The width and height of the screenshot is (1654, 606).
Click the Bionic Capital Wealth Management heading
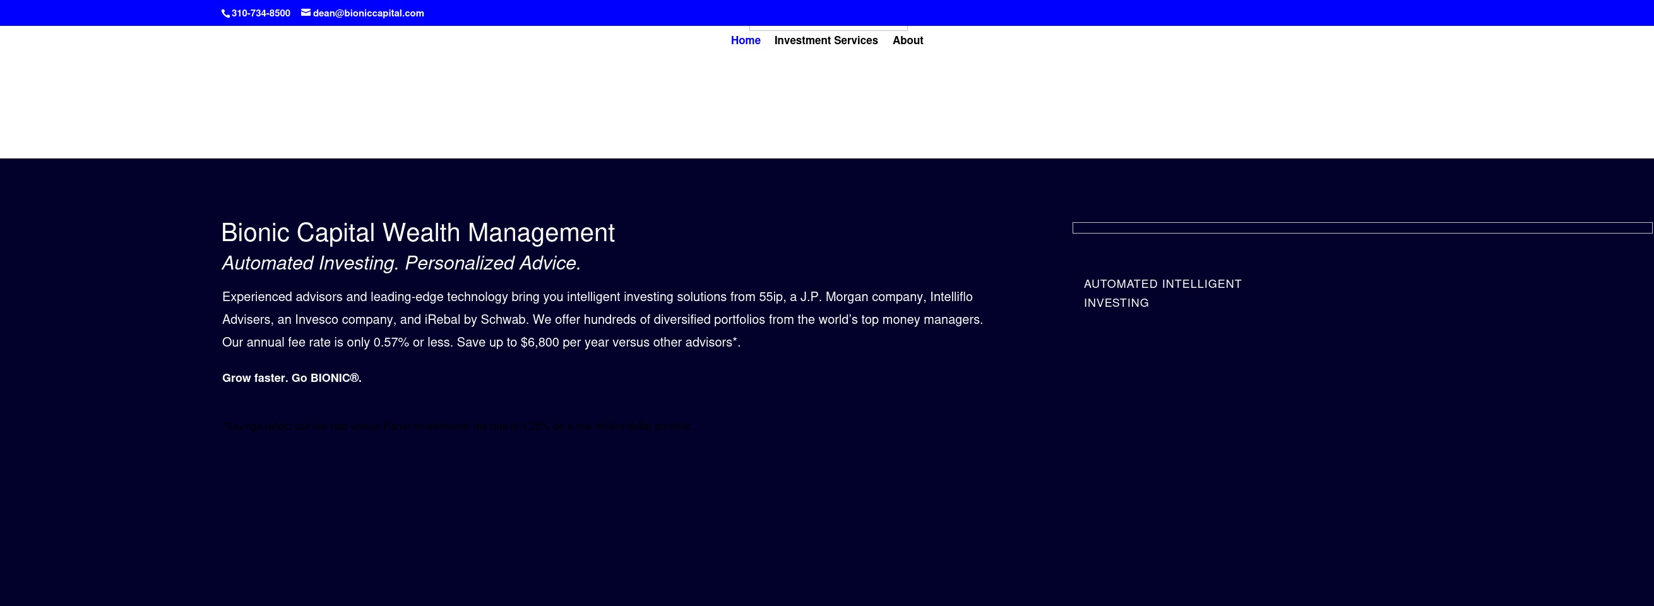coord(418,232)
